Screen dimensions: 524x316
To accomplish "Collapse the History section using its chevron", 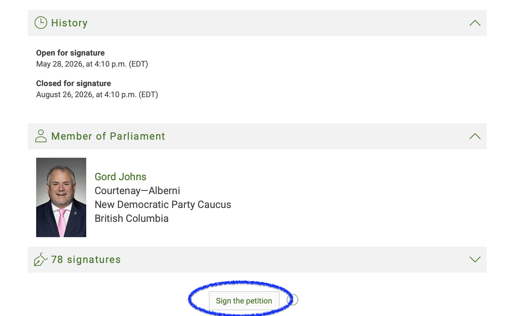I will point(475,23).
